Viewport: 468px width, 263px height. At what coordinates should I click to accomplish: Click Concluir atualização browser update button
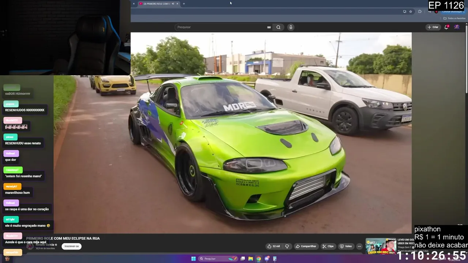453,11
